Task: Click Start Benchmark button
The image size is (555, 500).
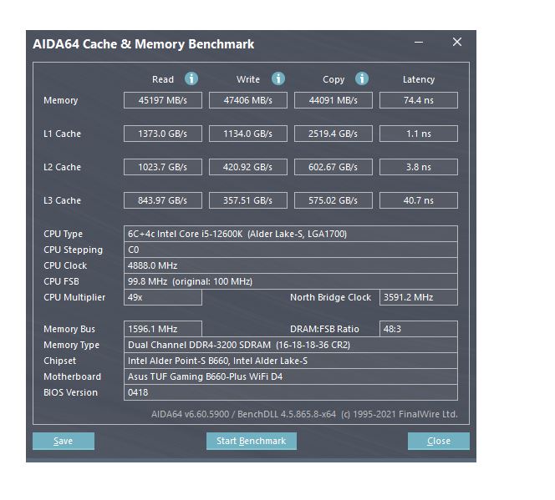Action: coord(252,441)
